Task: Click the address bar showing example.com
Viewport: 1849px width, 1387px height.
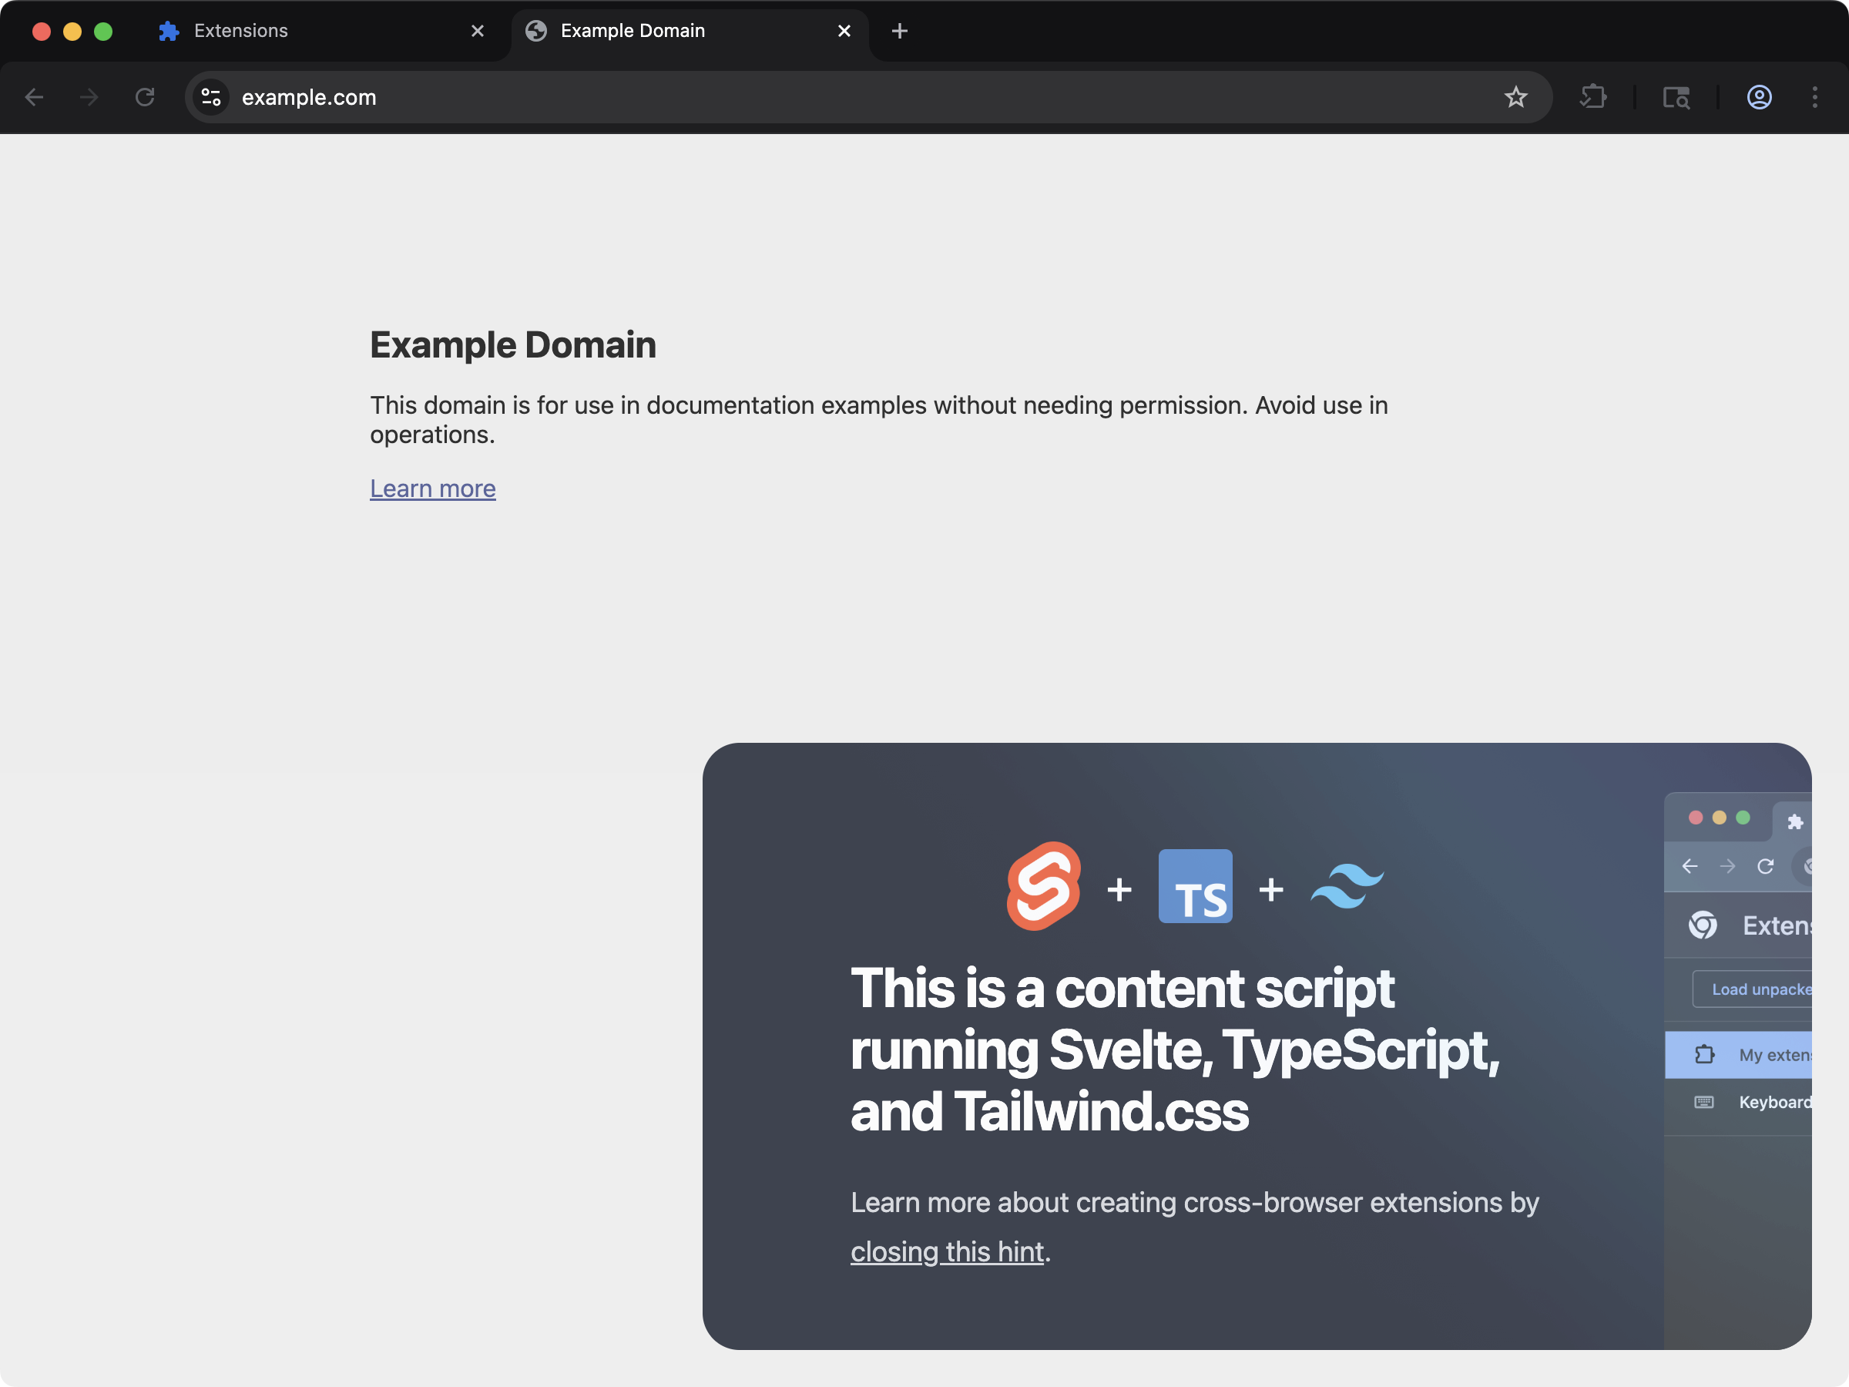Action: point(585,97)
